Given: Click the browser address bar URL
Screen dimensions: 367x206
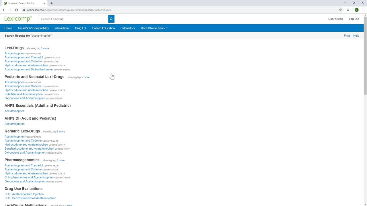Looking at the screenshot, I should 69,10.
